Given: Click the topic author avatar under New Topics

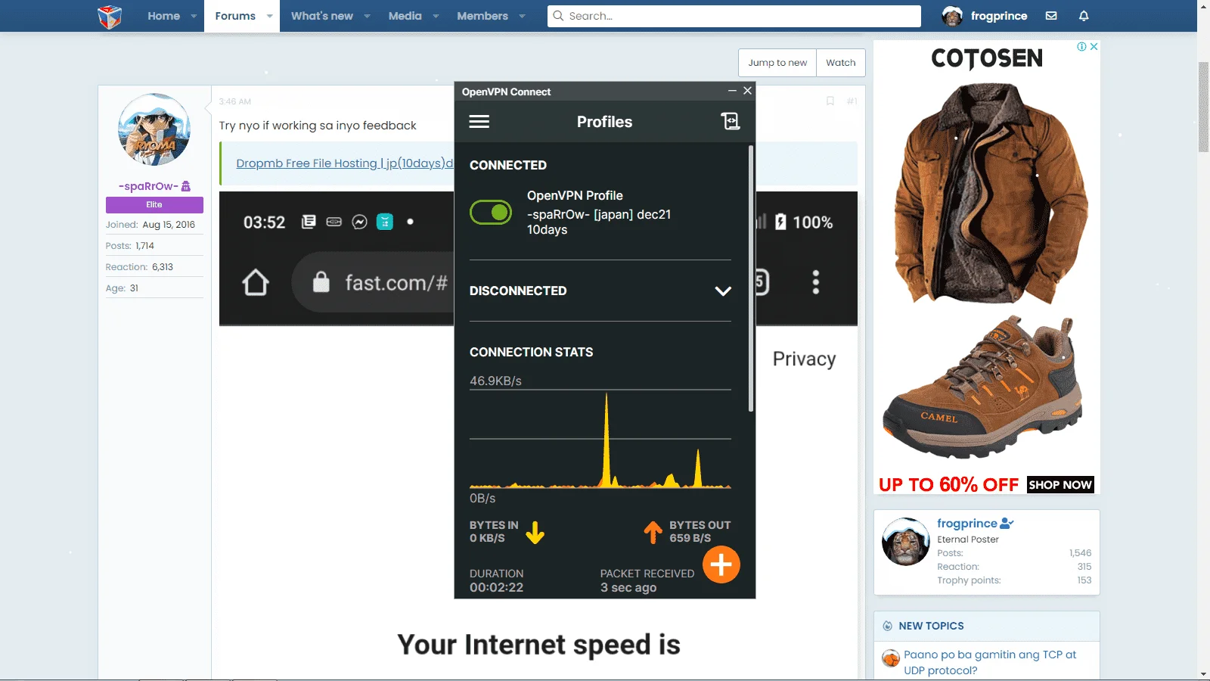Looking at the screenshot, I should click(891, 658).
